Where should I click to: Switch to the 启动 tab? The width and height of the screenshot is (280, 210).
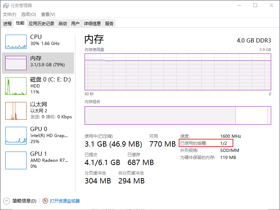[x=63, y=24]
